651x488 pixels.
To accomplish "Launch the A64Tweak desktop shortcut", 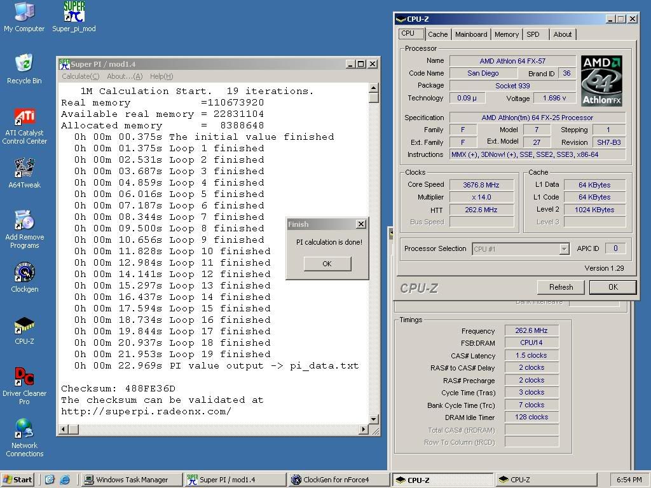I will pos(25,173).
